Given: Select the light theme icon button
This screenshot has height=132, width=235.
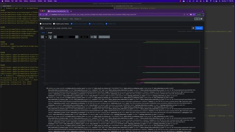Looking at the screenshot, I should click(196, 19).
